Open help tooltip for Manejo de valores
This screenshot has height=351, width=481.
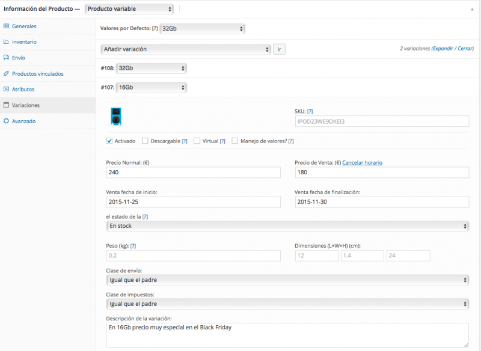(291, 141)
